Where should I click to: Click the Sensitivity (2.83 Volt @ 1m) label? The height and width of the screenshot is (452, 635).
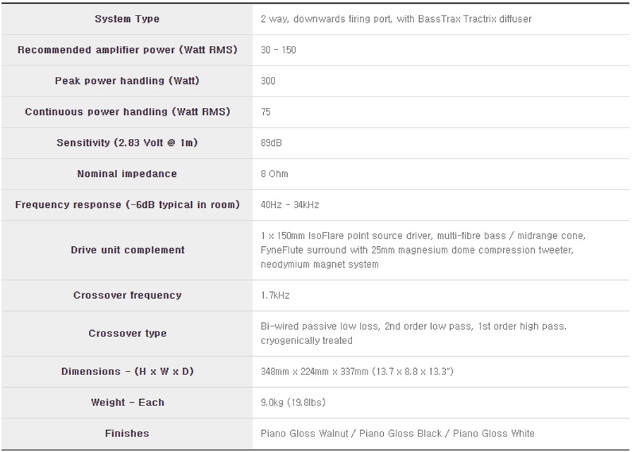127,143
